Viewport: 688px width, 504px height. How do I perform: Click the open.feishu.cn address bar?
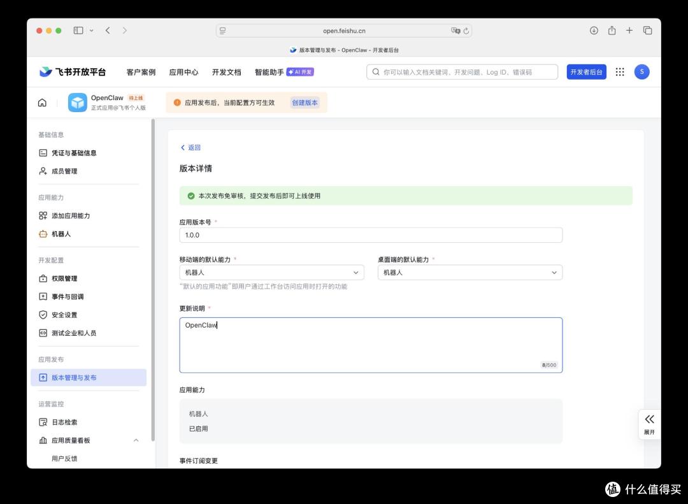pyautogui.click(x=343, y=31)
